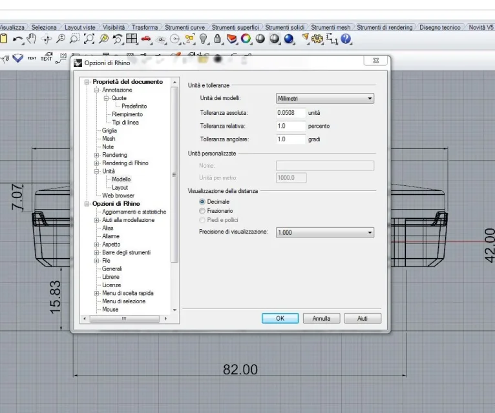Click the four-viewport layout icon
Screen dimensions: 495x413
coord(132,39)
